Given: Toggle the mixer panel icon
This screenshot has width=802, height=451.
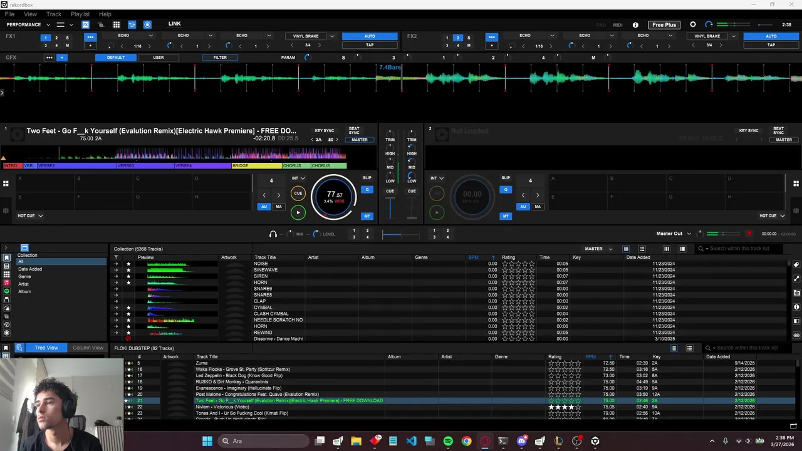Looking at the screenshot, I should (x=132, y=24).
